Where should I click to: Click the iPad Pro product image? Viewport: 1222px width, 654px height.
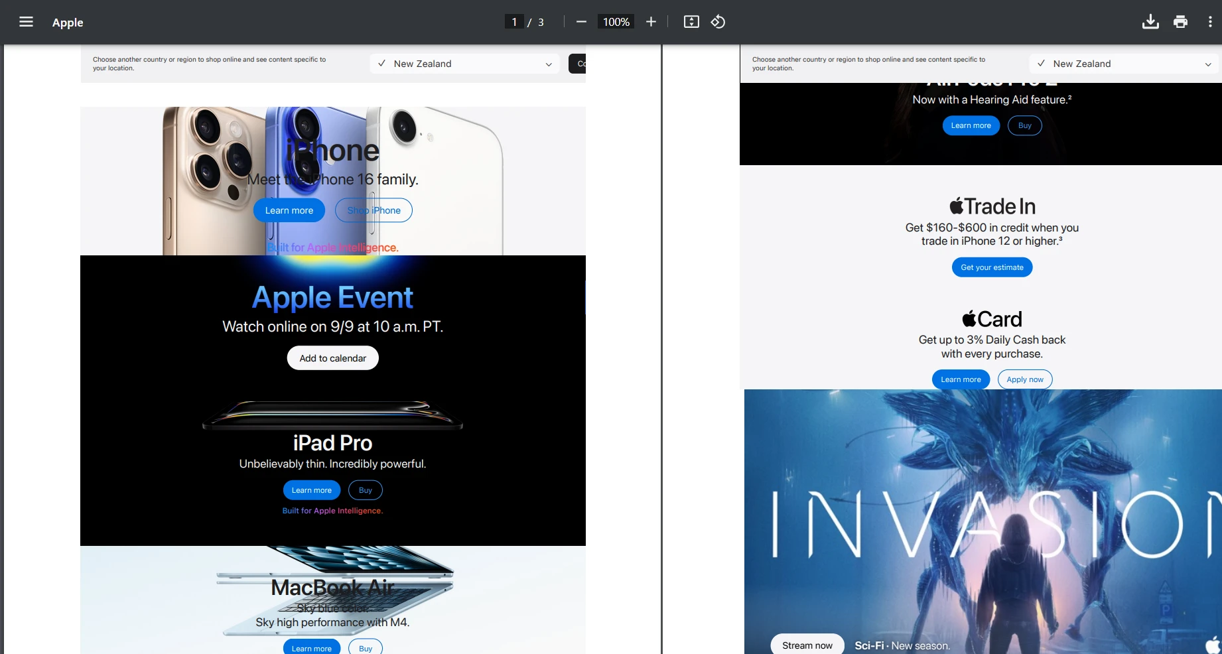click(x=333, y=415)
